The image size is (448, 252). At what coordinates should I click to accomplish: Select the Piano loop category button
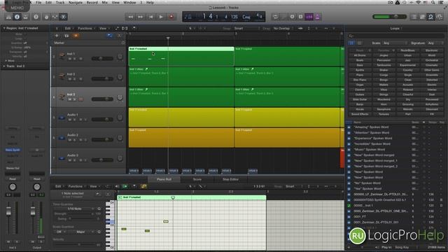pos(360,75)
